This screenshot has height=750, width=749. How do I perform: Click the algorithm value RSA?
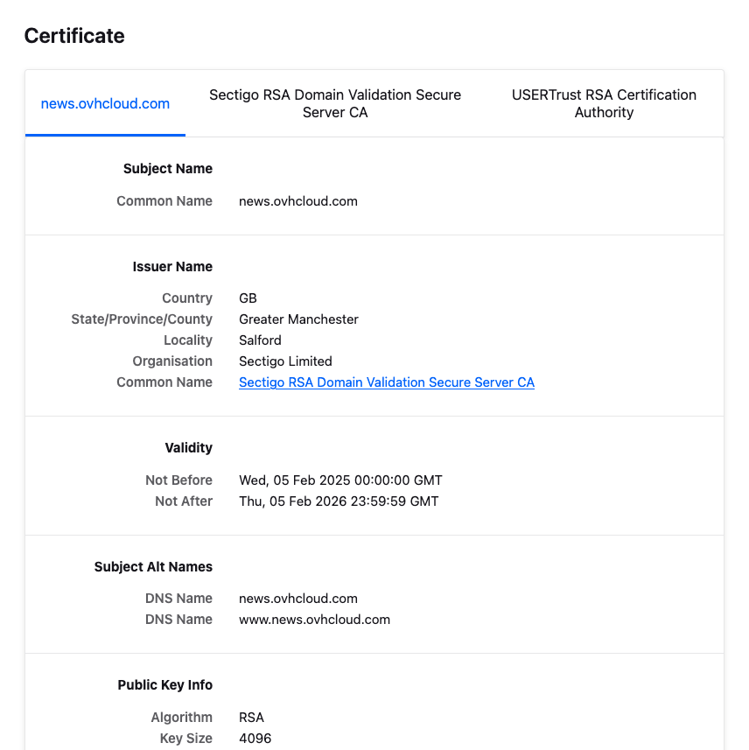coord(251,717)
